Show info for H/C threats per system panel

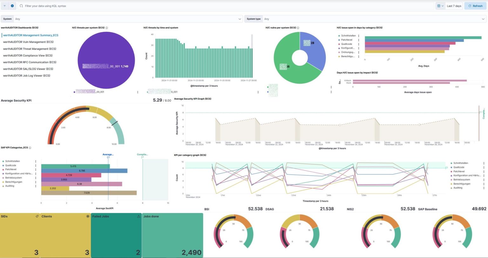coord(107,28)
